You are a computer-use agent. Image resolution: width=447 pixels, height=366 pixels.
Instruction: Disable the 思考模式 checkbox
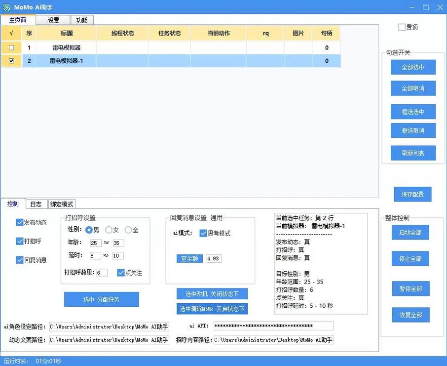[203, 233]
